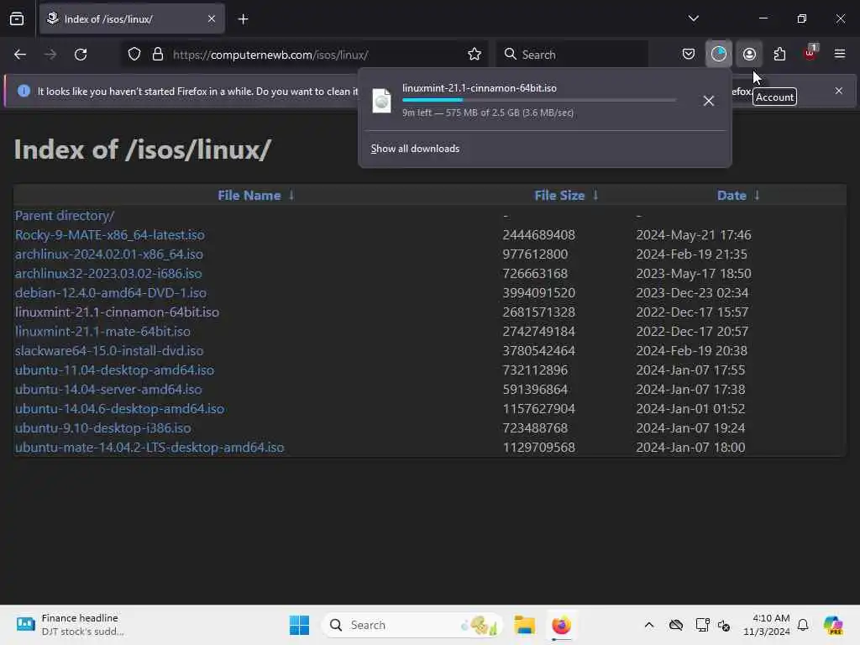Click the File Size sort arrow
The width and height of the screenshot is (860, 645).
click(x=595, y=195)
